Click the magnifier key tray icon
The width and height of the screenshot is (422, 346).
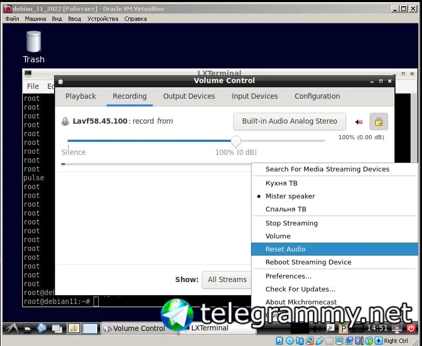[330, 328]
